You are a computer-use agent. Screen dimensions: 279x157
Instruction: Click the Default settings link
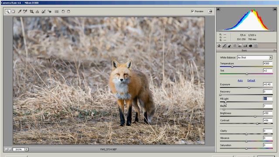(251, 81)
